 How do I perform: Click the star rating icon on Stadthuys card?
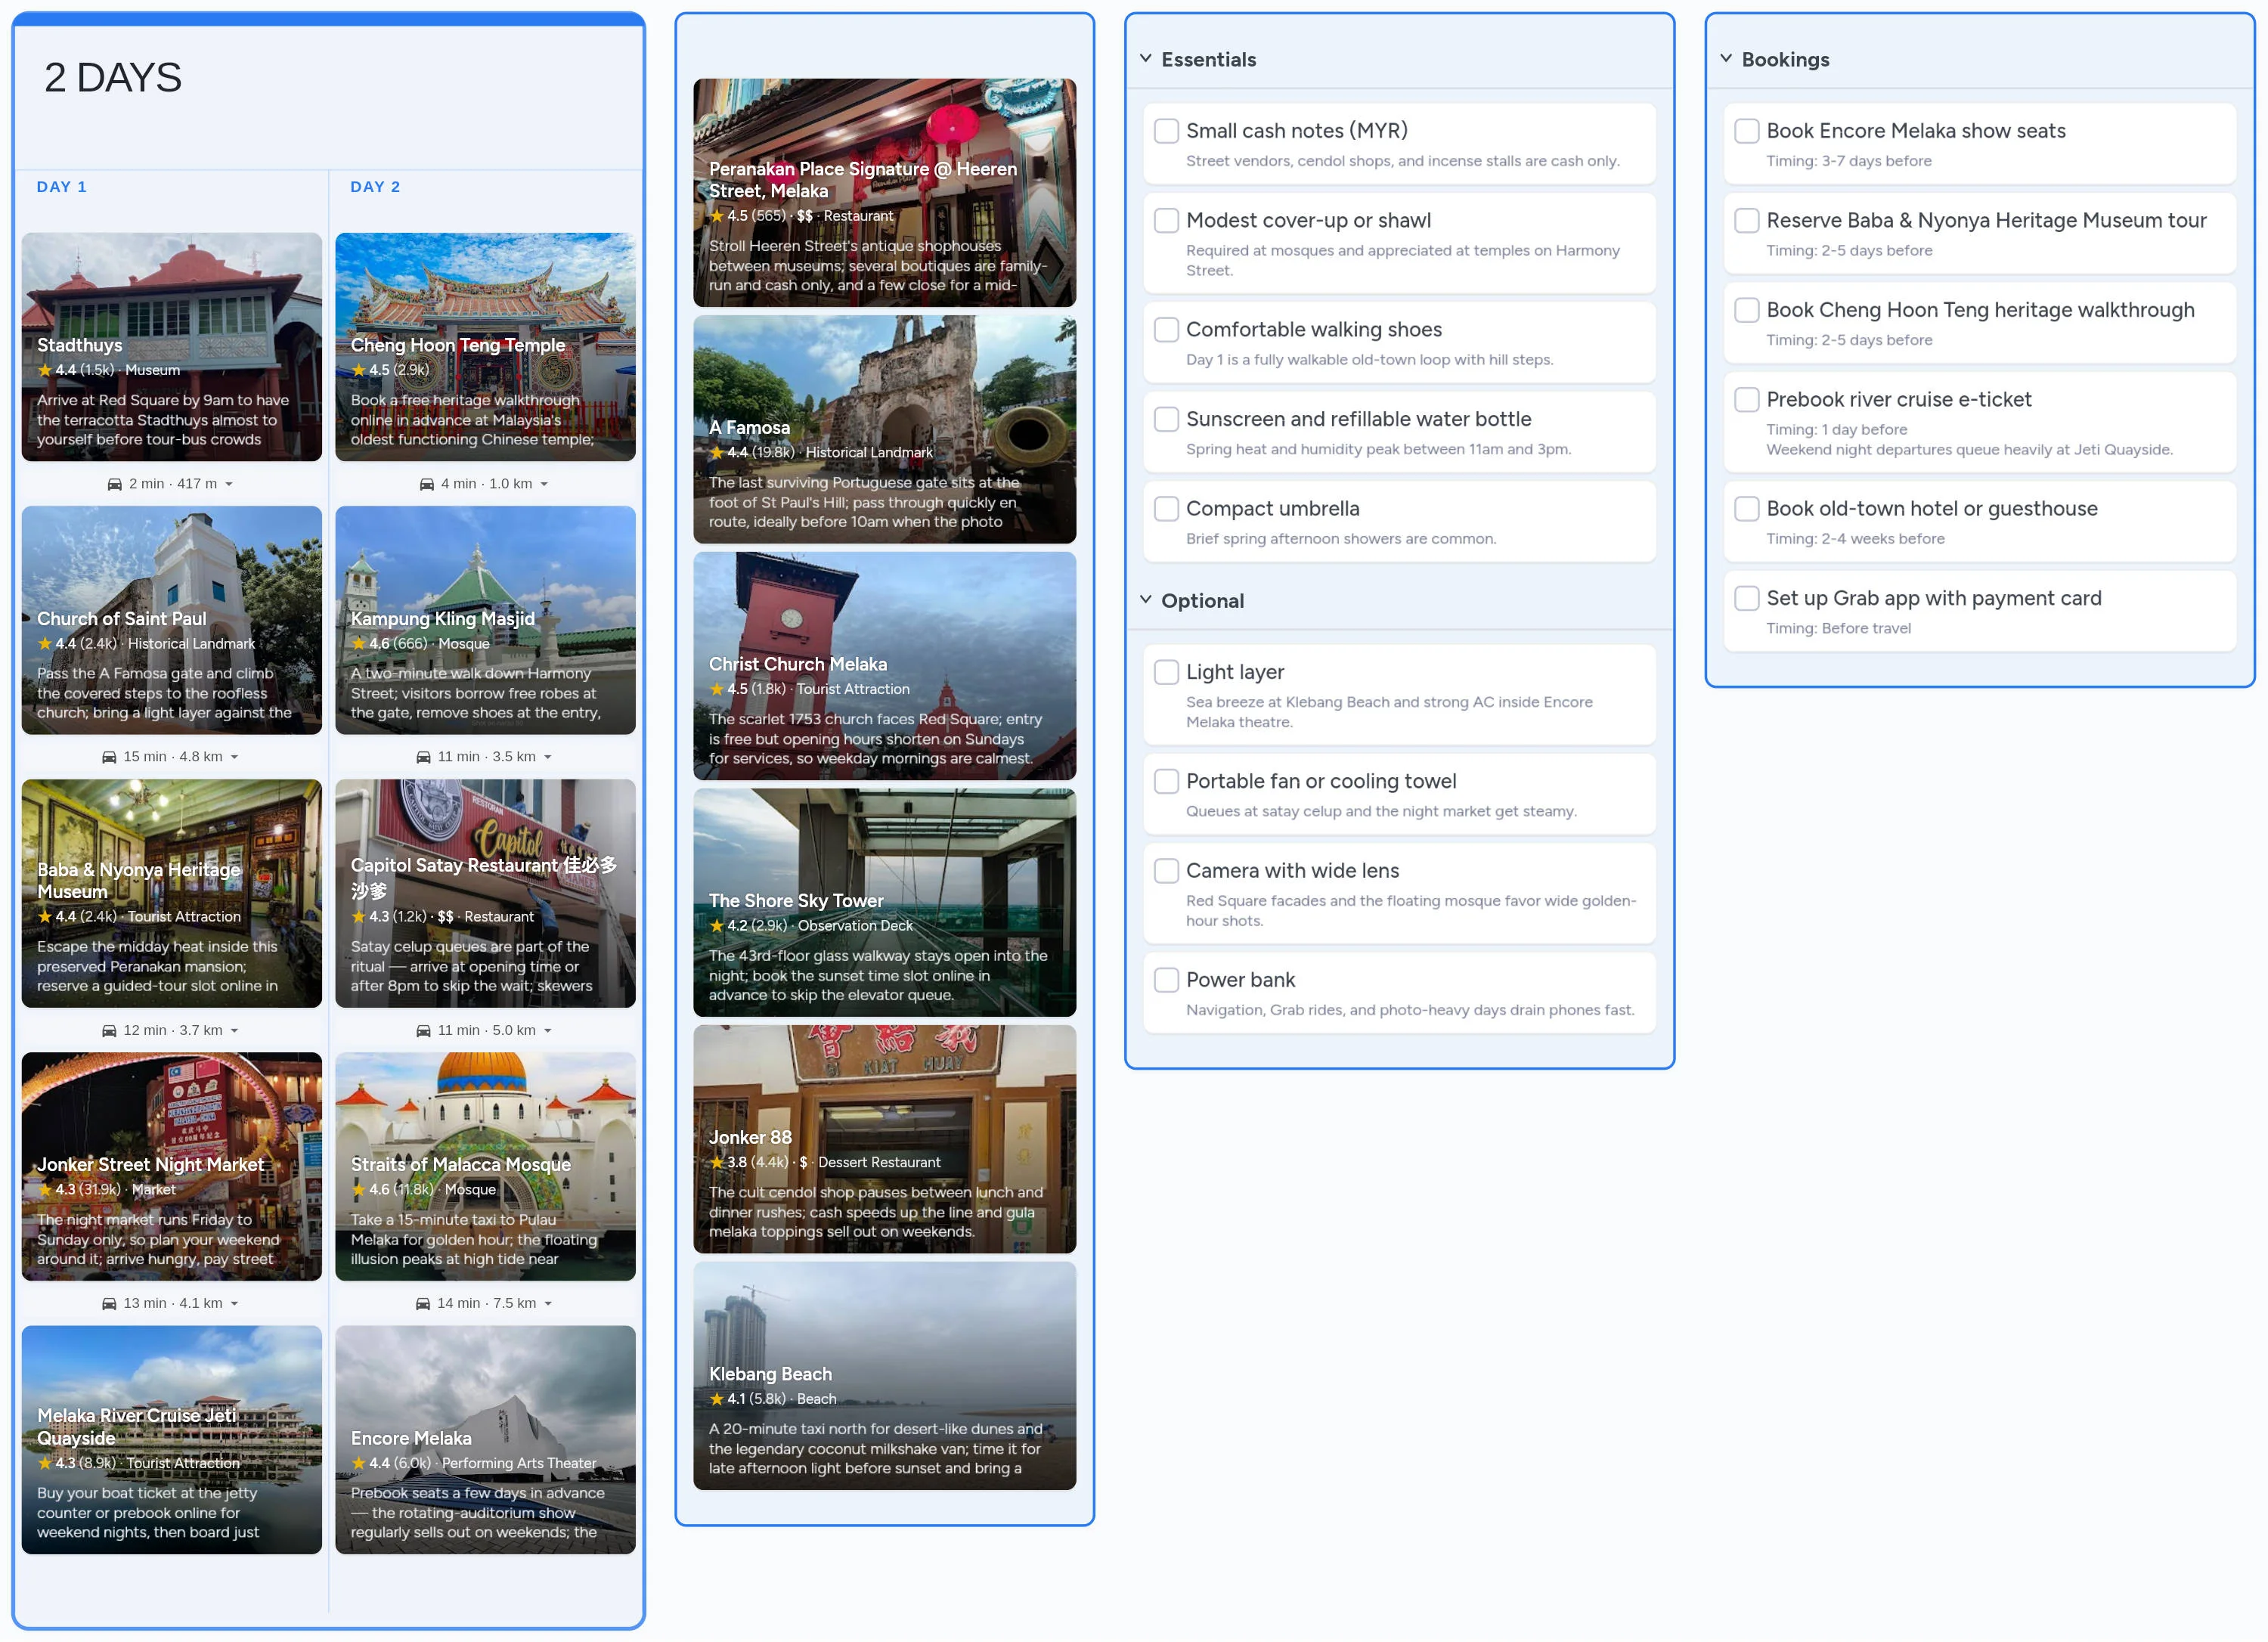tap(45, 370)
